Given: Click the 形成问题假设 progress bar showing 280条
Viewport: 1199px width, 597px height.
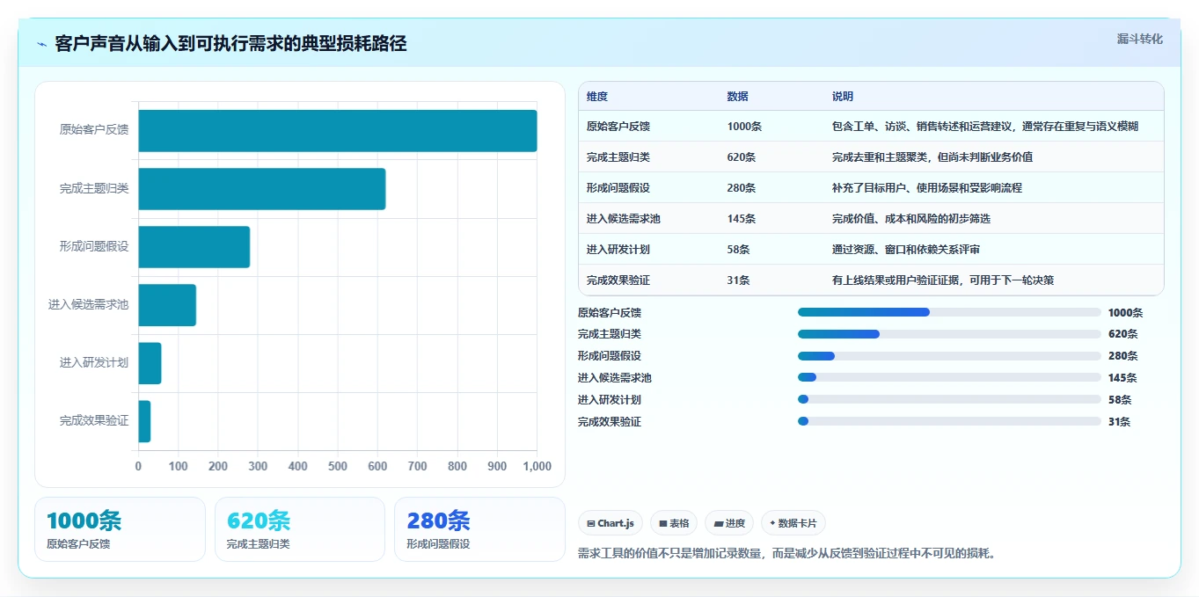Looking at the screenshot, I should (949, 356).
